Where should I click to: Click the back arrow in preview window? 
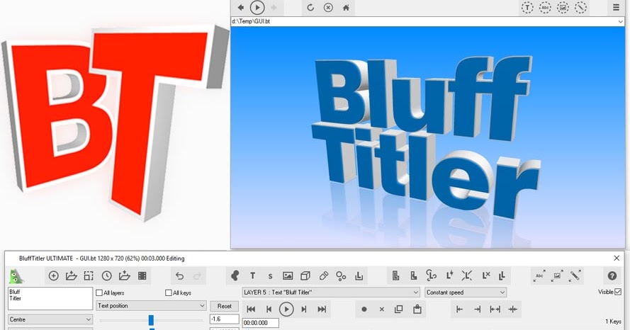tap(240, 8)
